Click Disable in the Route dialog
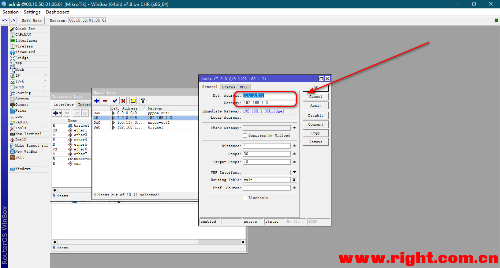Image resolution: width=500 pixels, height=268 pixels. (x=316, y=116)
